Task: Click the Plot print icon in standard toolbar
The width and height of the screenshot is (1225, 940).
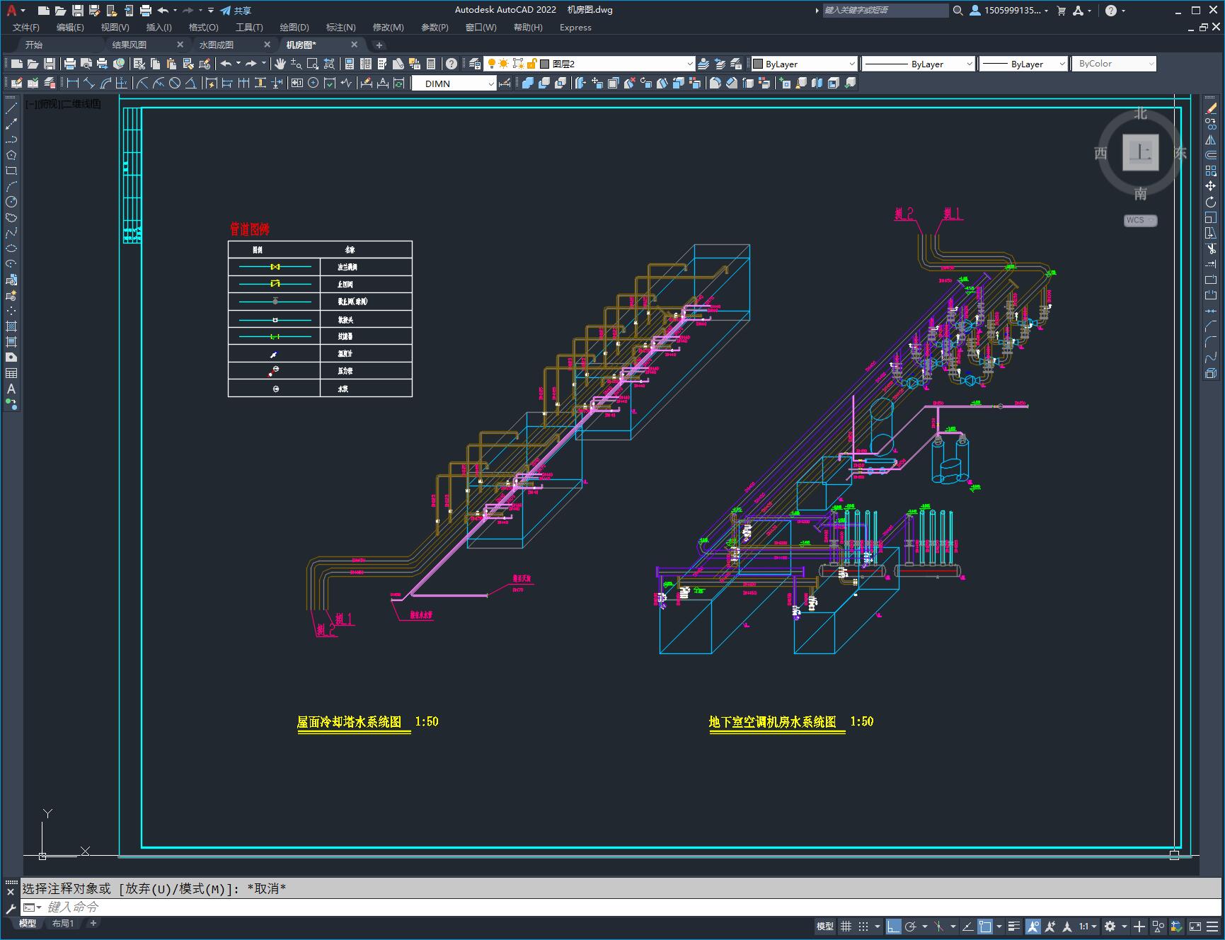Action: point(69,64)
